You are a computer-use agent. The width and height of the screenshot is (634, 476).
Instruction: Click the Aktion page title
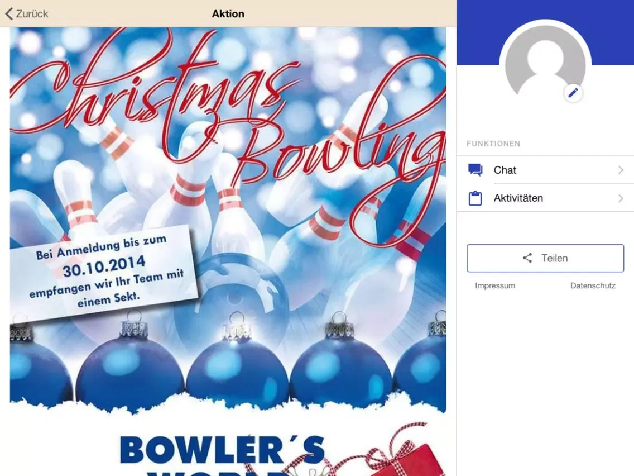228,13
